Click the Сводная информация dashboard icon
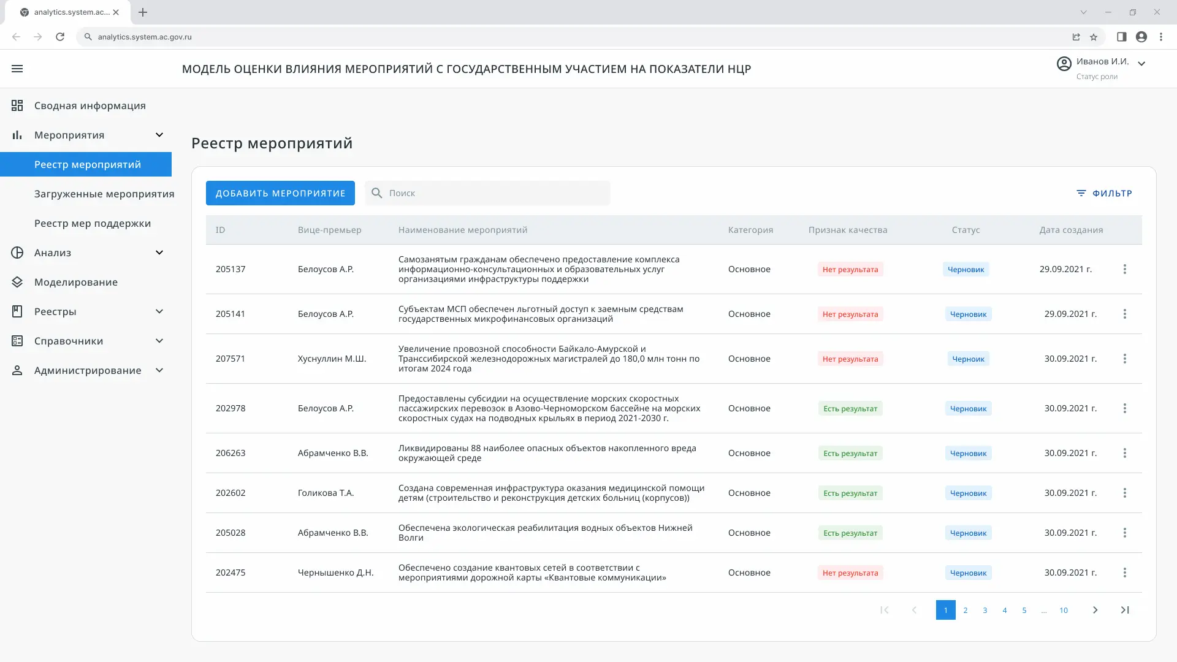Image resolution: width=1177 pixels, height=662 pixels. tap(17, 105)
